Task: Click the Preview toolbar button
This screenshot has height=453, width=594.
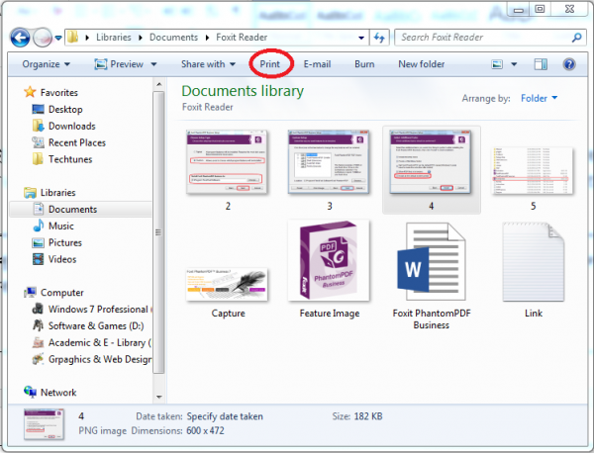Action: [119, 64]
